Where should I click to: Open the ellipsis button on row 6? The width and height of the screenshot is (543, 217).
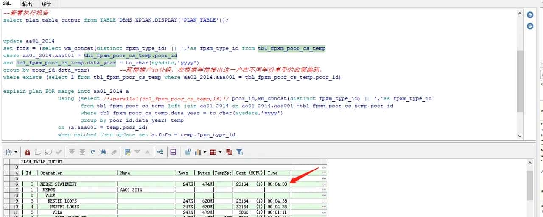tap(324, 184)
